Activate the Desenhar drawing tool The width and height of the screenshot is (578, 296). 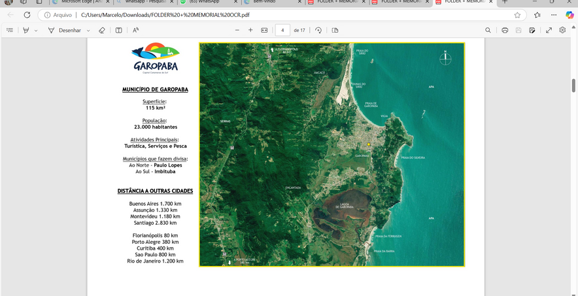tap(65, 30)
